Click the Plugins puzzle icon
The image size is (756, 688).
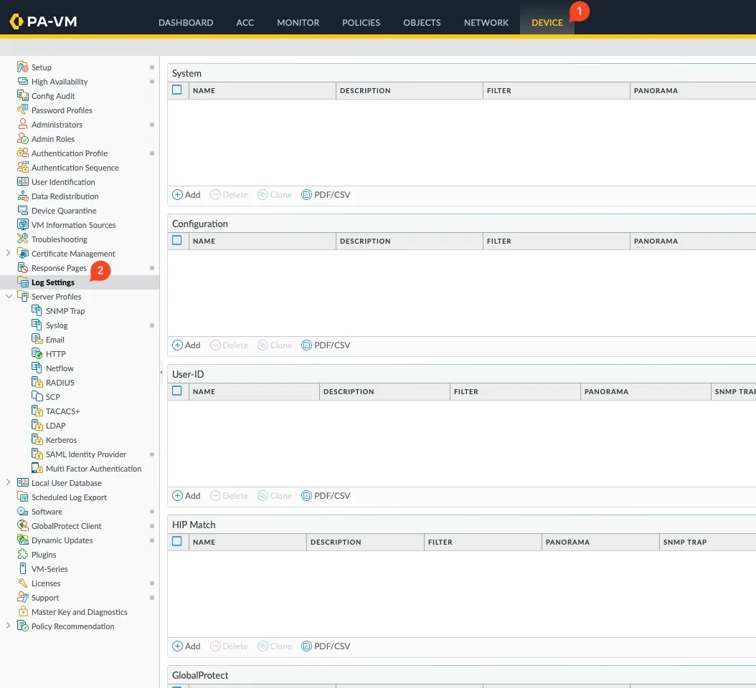coord(23,555)
